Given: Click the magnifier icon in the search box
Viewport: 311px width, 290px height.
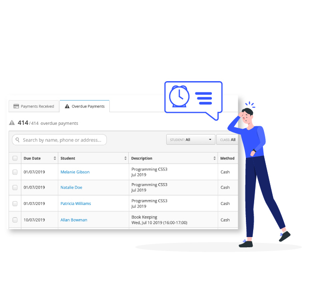Looking at the screenshot, I should [17, 140].
